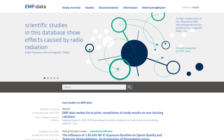This screenshot has height=140, width=224.
Task: Open the Studies menu item
Action: coord(90,8)
